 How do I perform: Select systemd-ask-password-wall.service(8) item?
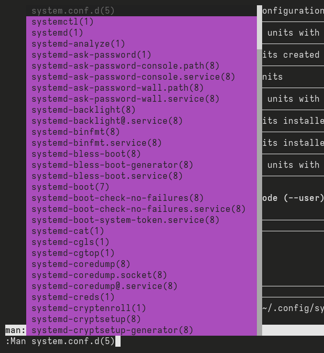[142, 99]
